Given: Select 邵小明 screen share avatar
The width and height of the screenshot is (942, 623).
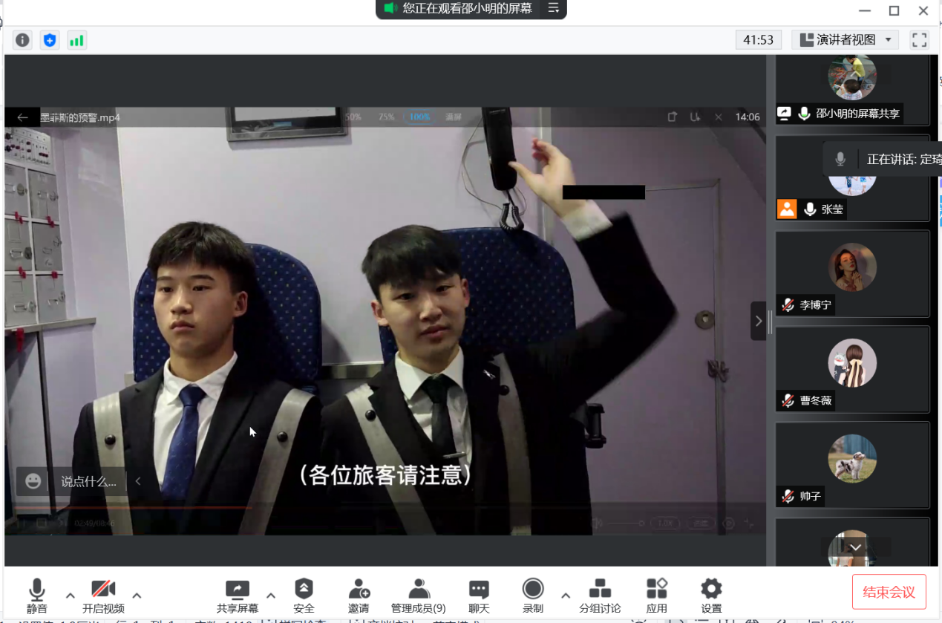Looking at the screenshot, I should [852, 76].
